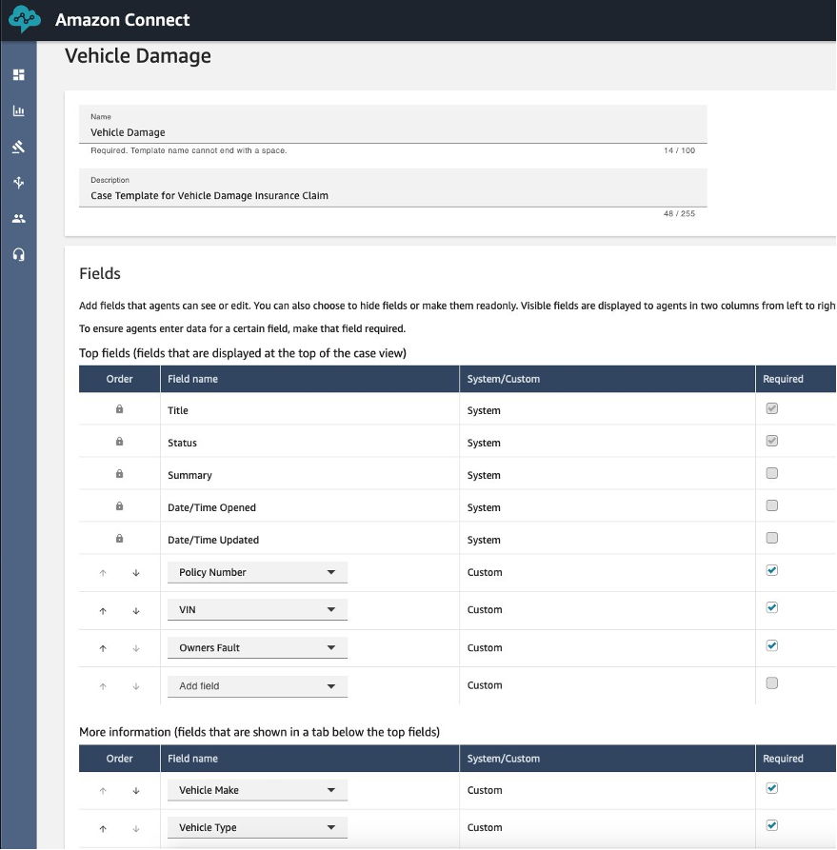The image size is (837, 850).
Task: Open the routing flows sidebar icon
Action: click(18, 182)
